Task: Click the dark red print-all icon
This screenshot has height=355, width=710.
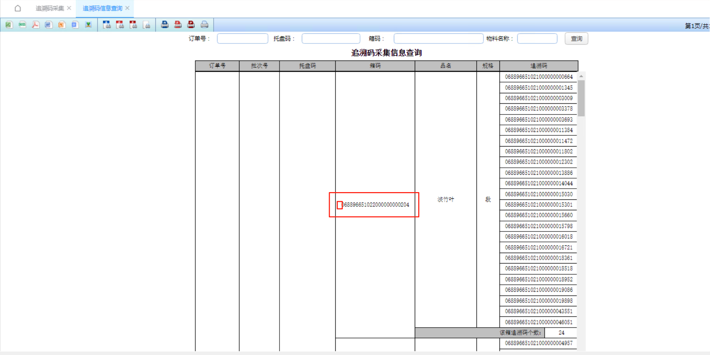Action: [191, 24]
